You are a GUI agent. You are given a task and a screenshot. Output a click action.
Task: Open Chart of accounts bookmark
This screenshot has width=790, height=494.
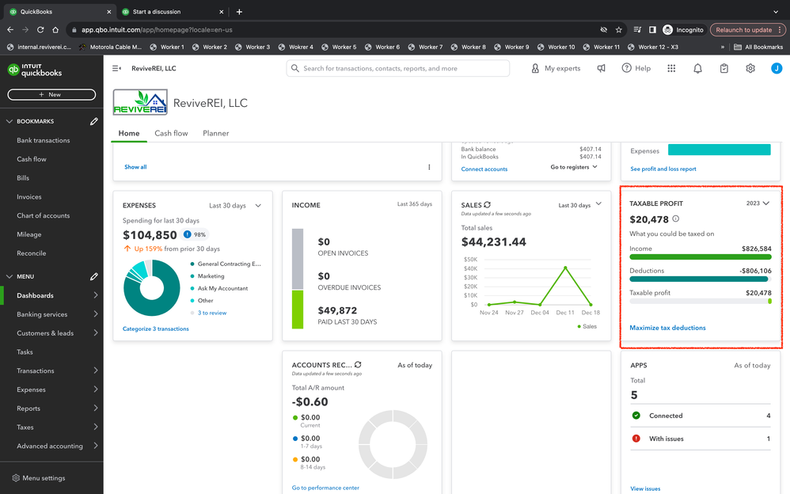(x=44, y=215)
